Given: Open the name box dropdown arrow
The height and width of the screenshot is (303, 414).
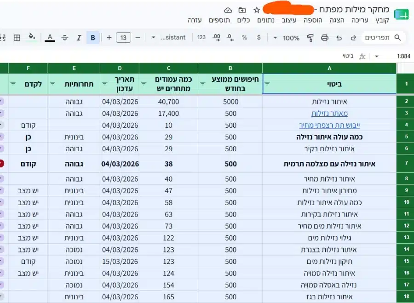Looking at the screenshot, I should (376, 56).
